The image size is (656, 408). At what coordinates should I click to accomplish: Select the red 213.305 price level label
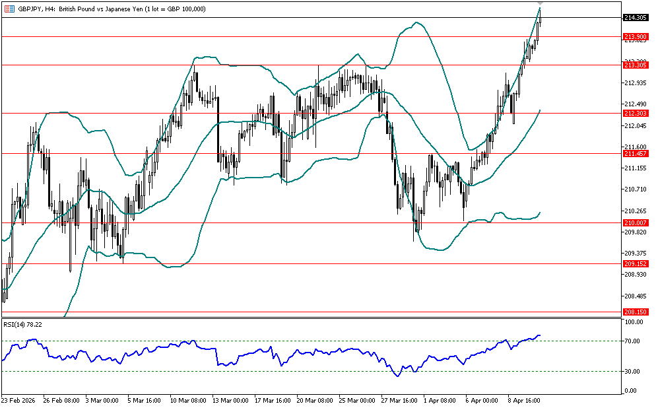[x=634, y=65]
